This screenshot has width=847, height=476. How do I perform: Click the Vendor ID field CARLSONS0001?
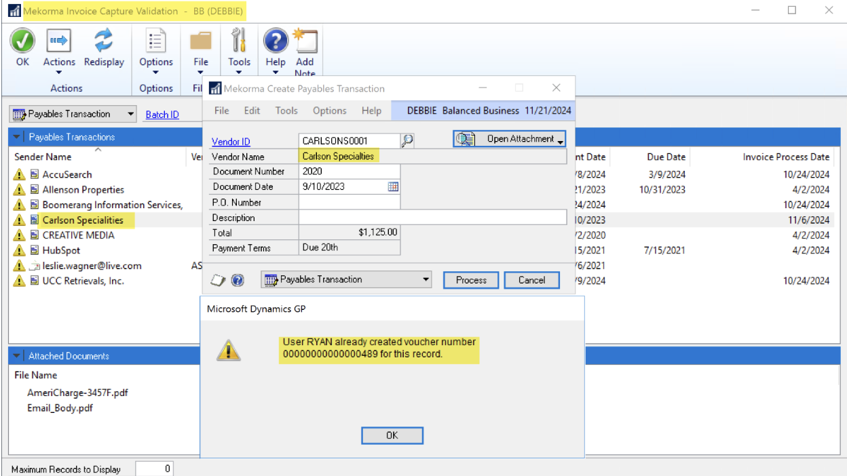(x=349, y=141)
